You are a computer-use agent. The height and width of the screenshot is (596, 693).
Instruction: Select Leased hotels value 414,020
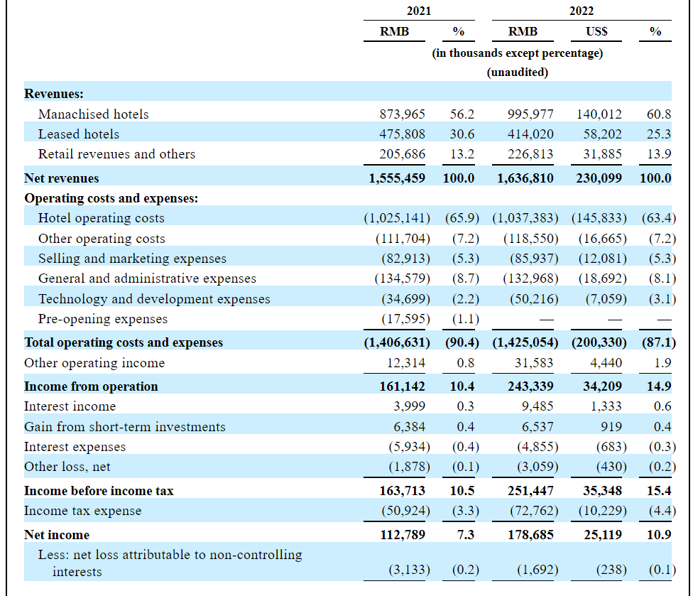point(530,134)
